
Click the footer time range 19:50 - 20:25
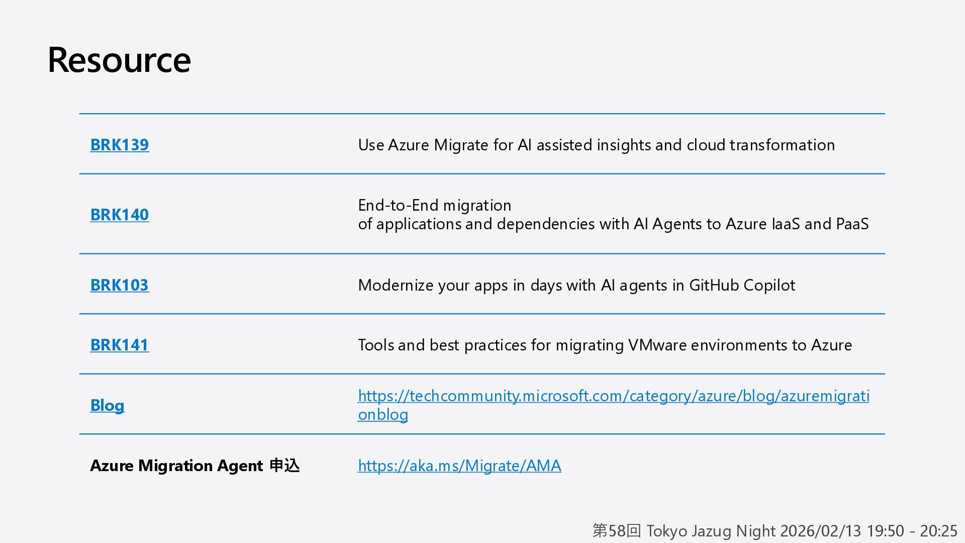[x=912, y=530]
